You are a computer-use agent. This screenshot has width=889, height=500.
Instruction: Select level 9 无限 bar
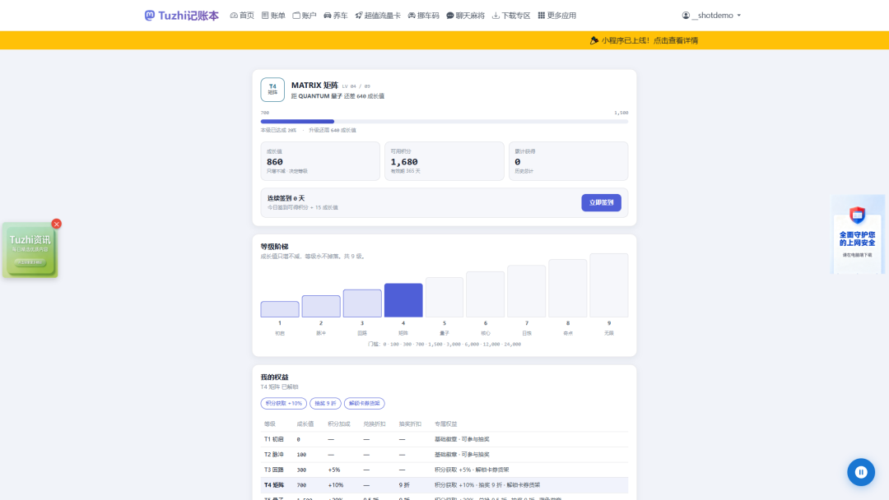tap(609, 285)
